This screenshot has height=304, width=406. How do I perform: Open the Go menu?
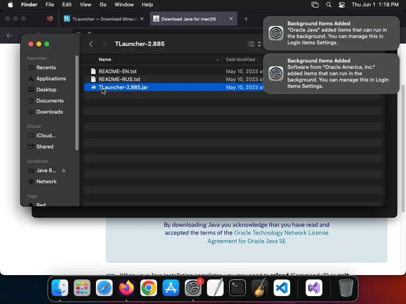click(103, 5)
